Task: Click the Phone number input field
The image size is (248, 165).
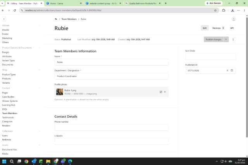Action: [x=112, y=127]
